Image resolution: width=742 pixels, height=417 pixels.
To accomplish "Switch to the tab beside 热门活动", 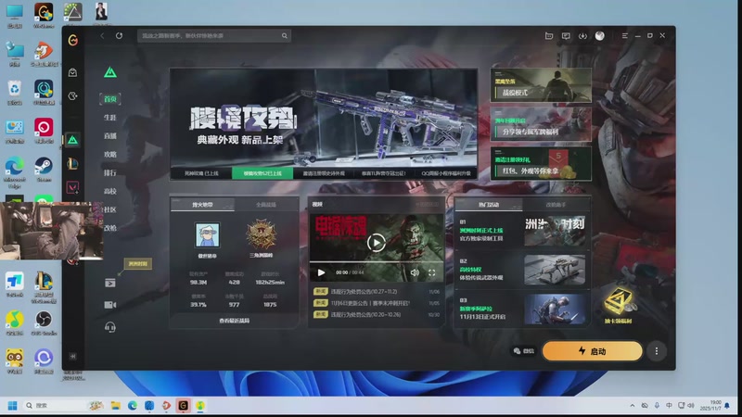I will point(556,205).
